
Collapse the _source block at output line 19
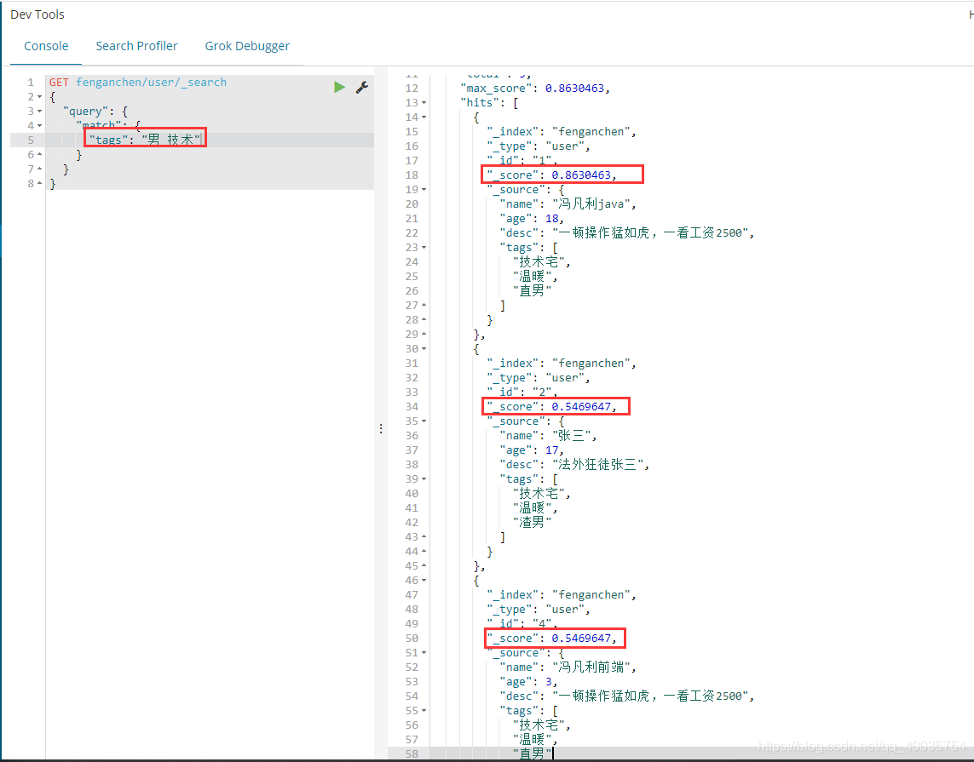424,189
